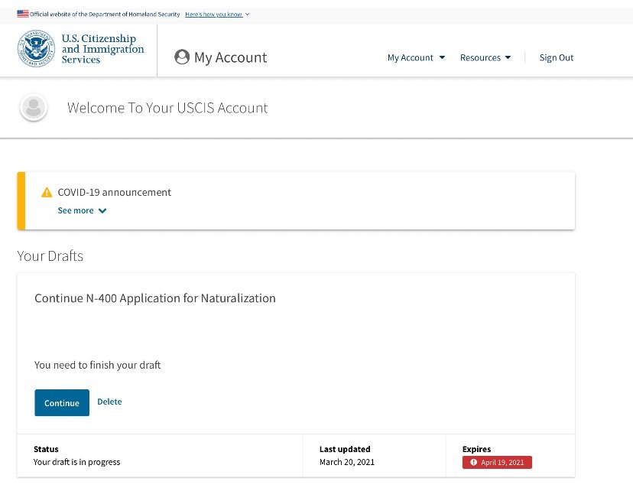Click the small arrow after Here's how you know
Image resolution: width=633 pixels, height=488 pixels.
248,15
